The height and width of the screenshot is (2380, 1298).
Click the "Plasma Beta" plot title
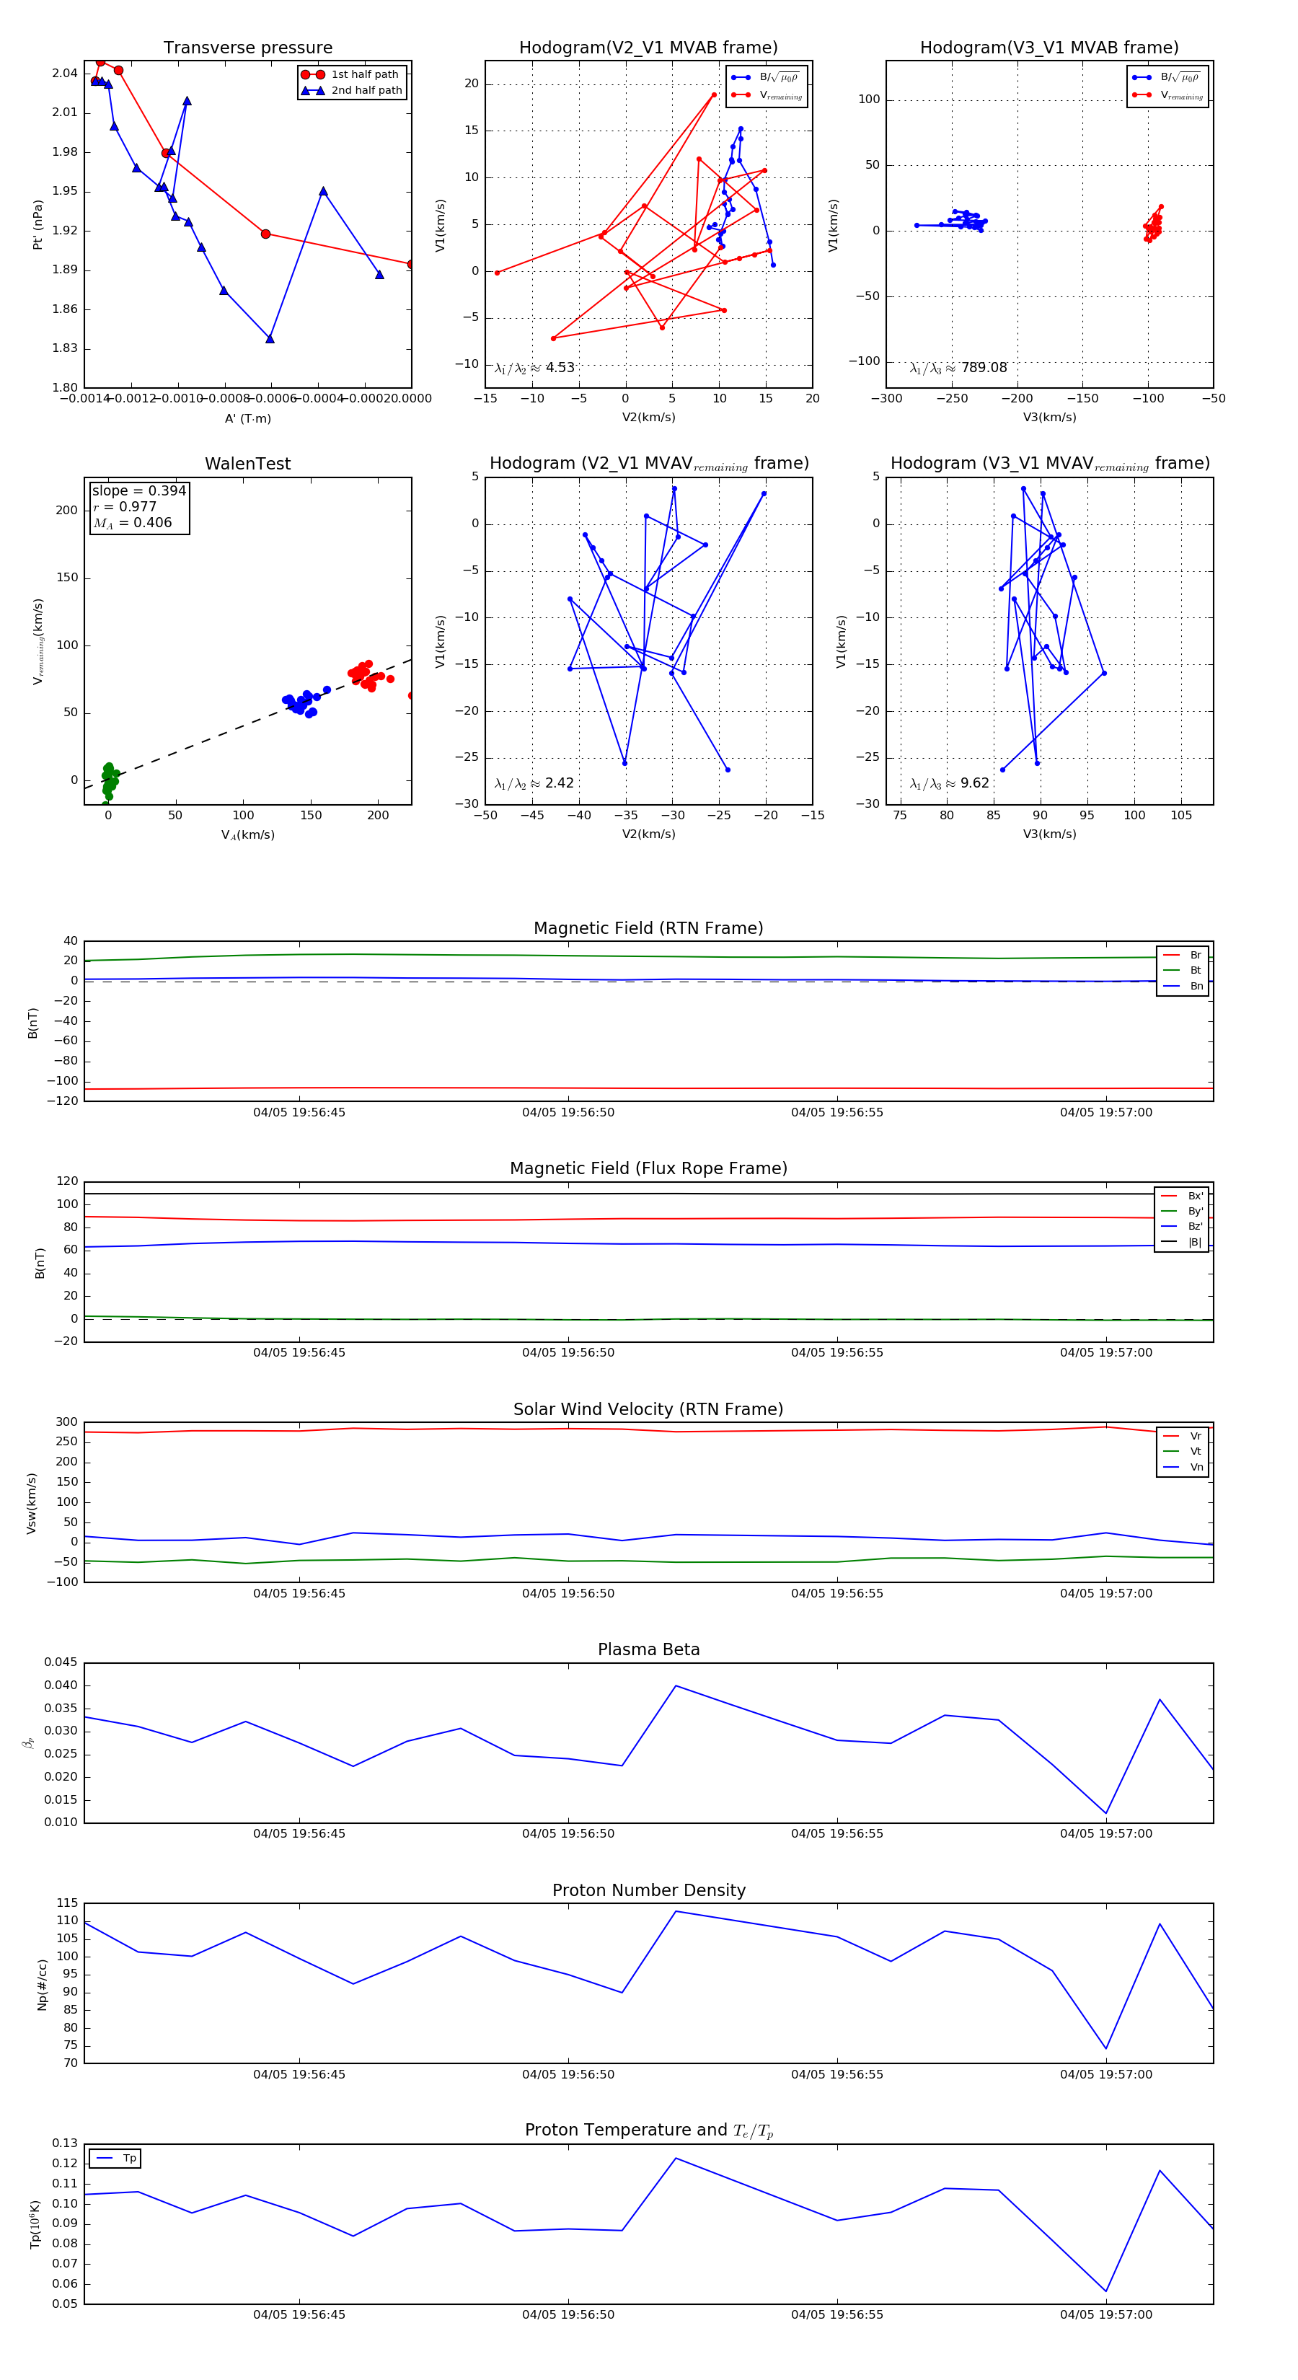point(648,1650)
